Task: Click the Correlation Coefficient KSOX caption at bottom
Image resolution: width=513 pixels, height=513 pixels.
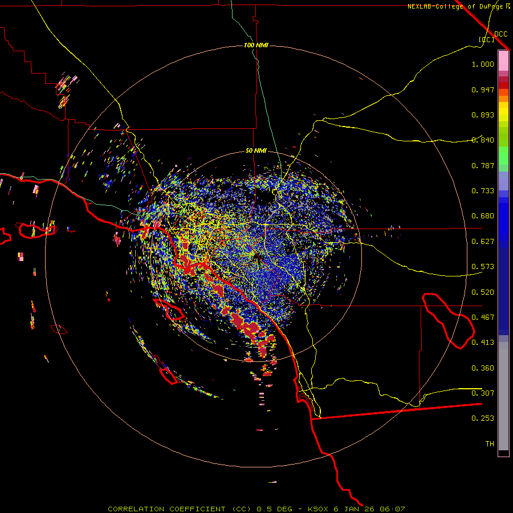Action: (256, 509)
